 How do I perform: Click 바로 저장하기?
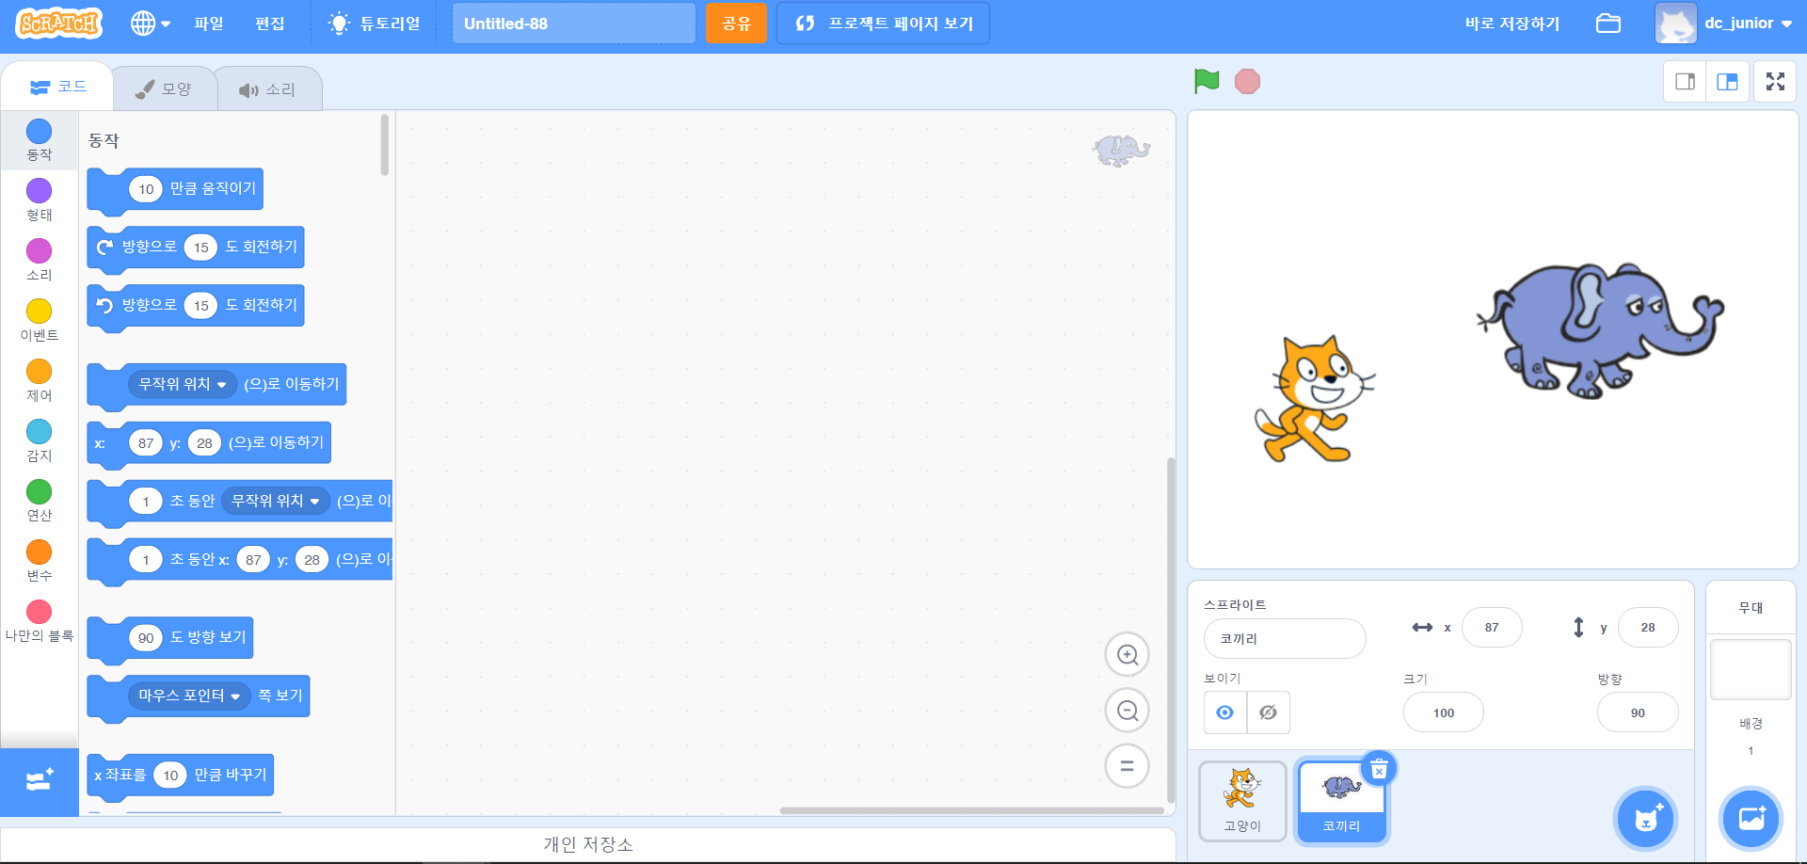pos(1512,24)
